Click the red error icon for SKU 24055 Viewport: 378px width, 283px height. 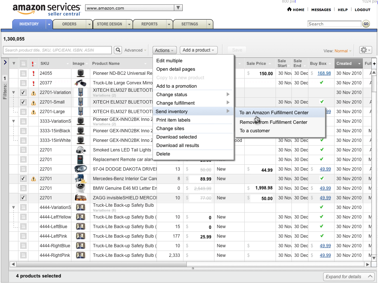(34, 73)
